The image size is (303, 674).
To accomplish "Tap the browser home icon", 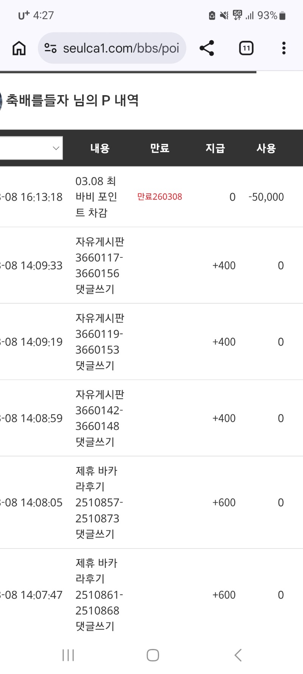I will pos(19,49).
